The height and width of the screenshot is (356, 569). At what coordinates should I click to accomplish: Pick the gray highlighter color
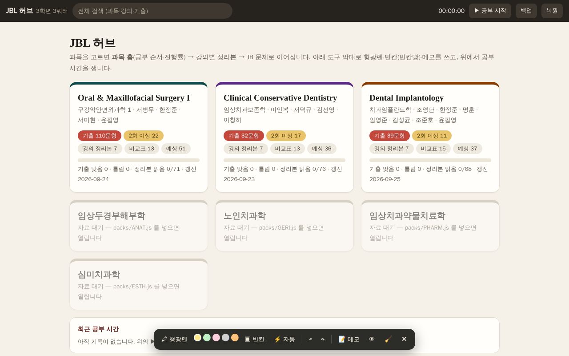point(225,337)
